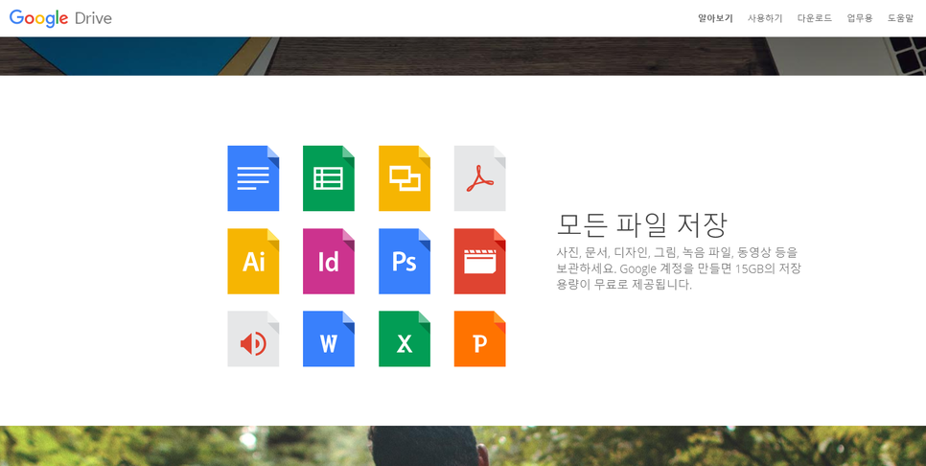Select the blue Word W file icon
Image resolution: width=926 pixels, height=466 pixels.
click(329, 339)
